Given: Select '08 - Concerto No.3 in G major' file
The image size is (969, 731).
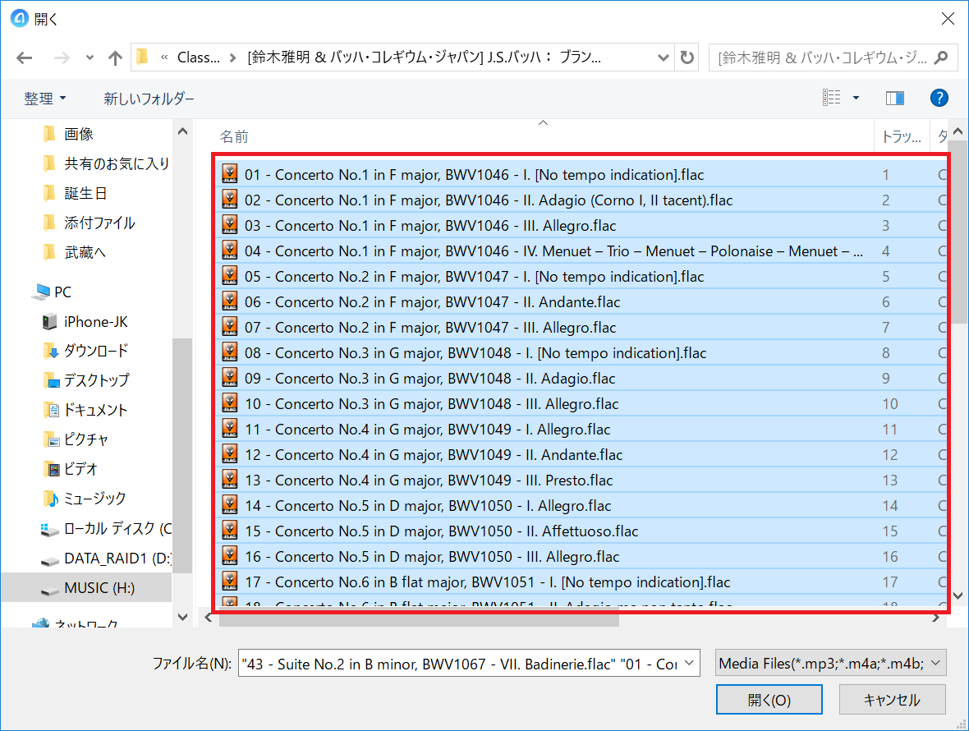Looking at the screenshot, I should [581, 353].
